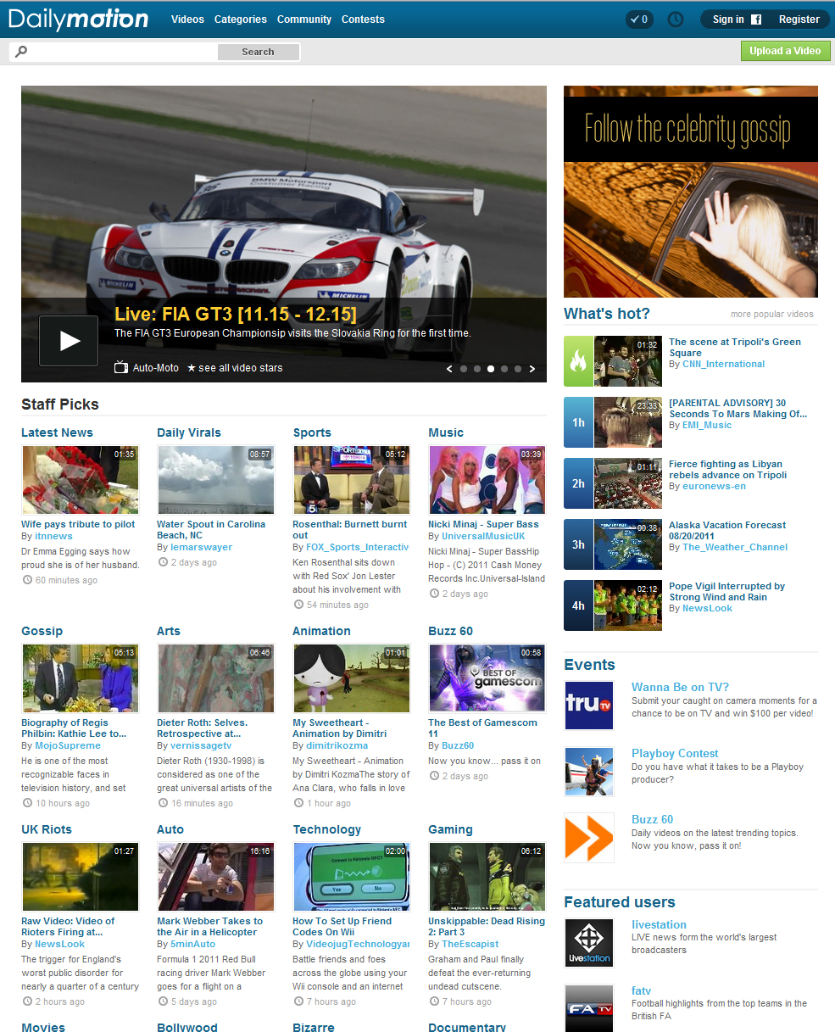
Task: Open Pope Vigil Interrupted video thumbnail
Action: (x=628, y=605)
